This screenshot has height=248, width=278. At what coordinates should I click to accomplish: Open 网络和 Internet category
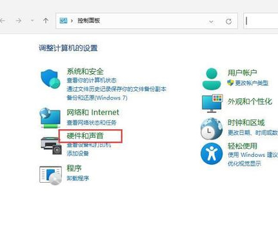(x=93, y=112)
